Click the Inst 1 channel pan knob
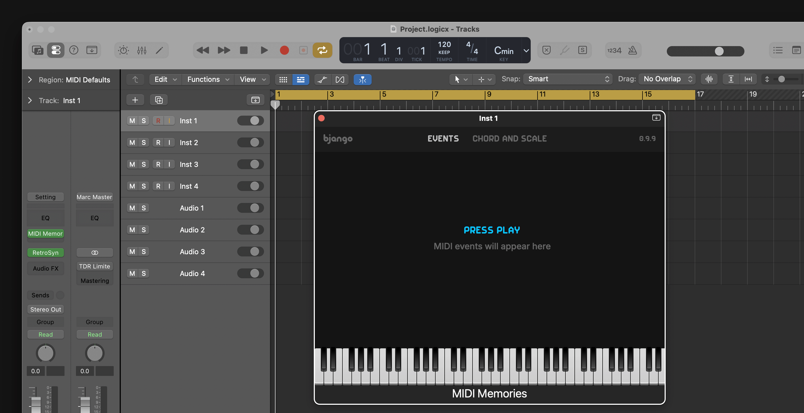This screenshot has height=413, width=804. 46,353
